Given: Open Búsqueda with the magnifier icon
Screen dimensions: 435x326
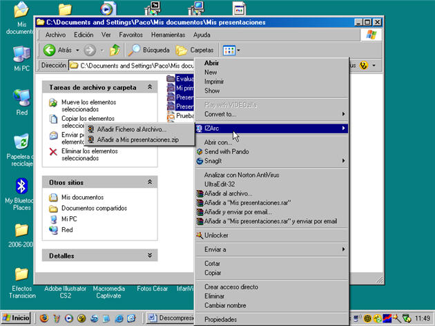Looking at the screenshot, I should click(135, 50).
